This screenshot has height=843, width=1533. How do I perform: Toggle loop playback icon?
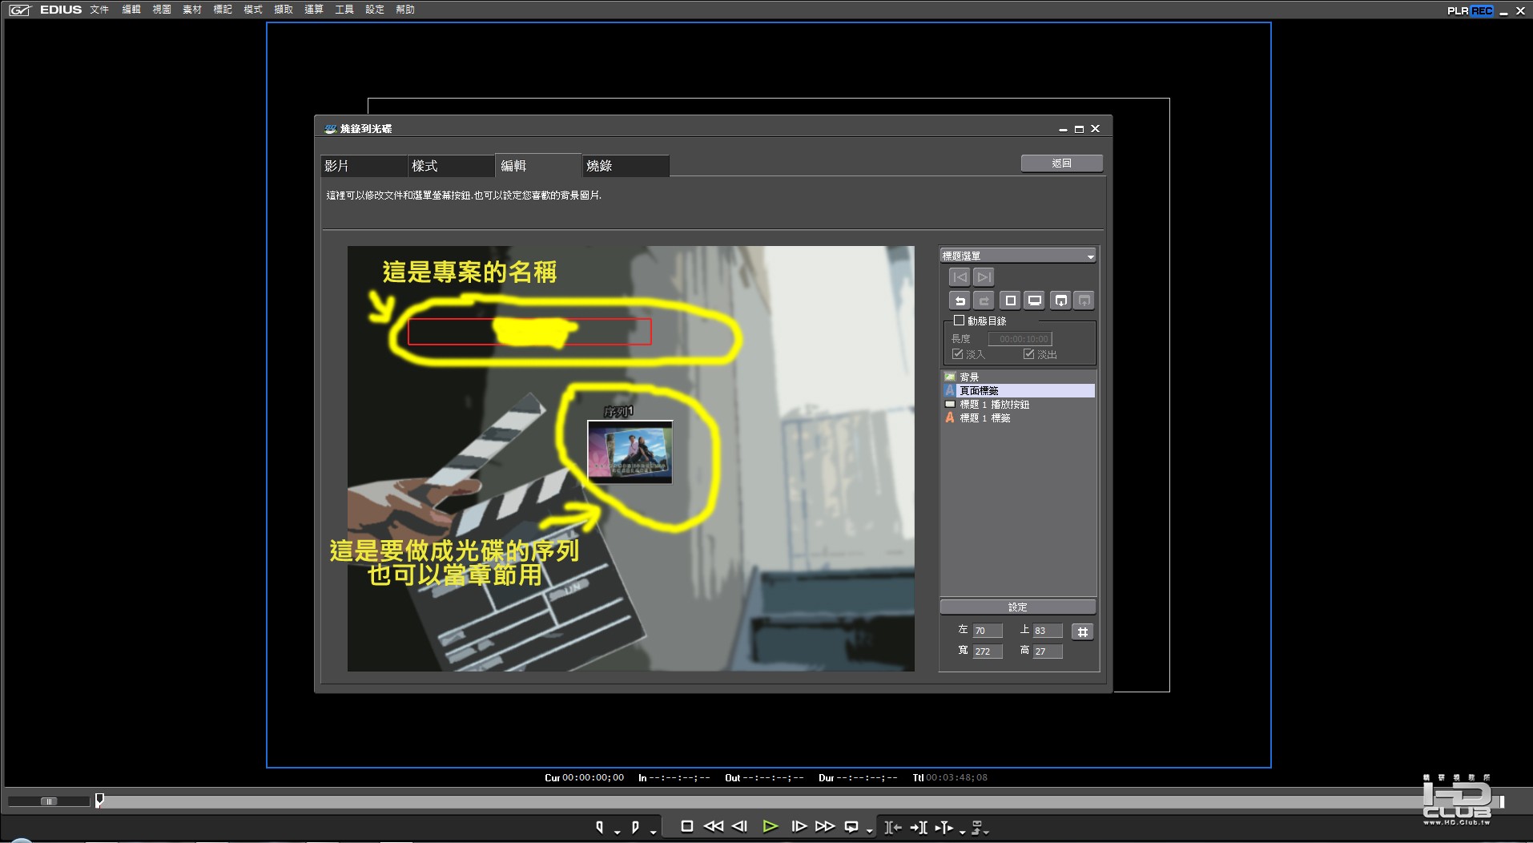[851, 827]
